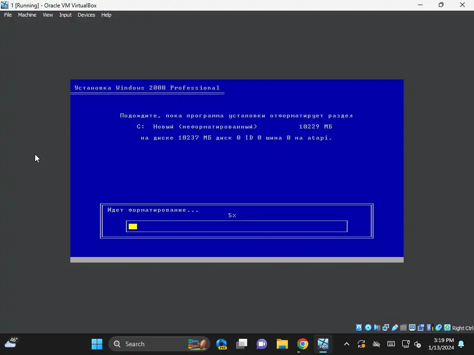Open Google Chrome from taskbar
The image size is (474, 355).
click(x=303, y=344)
